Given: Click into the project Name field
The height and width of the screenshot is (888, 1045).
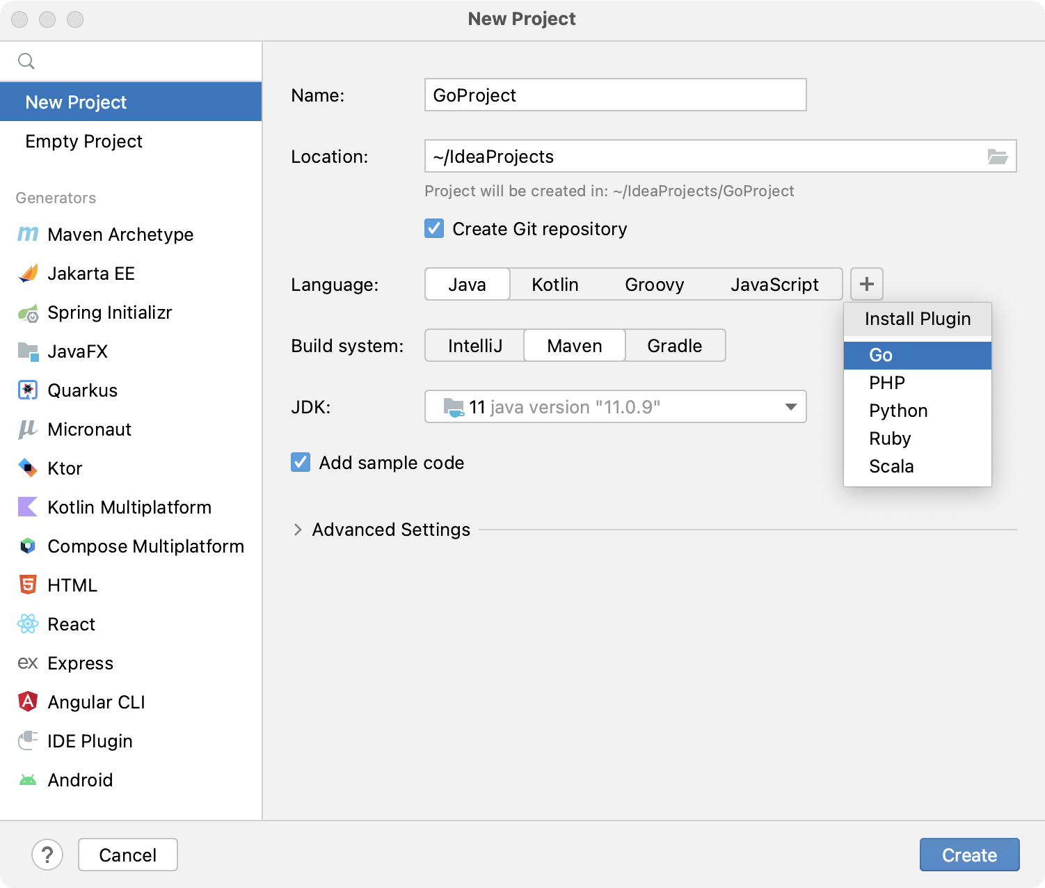Looking at the screenshot, I should pos(615,95).
